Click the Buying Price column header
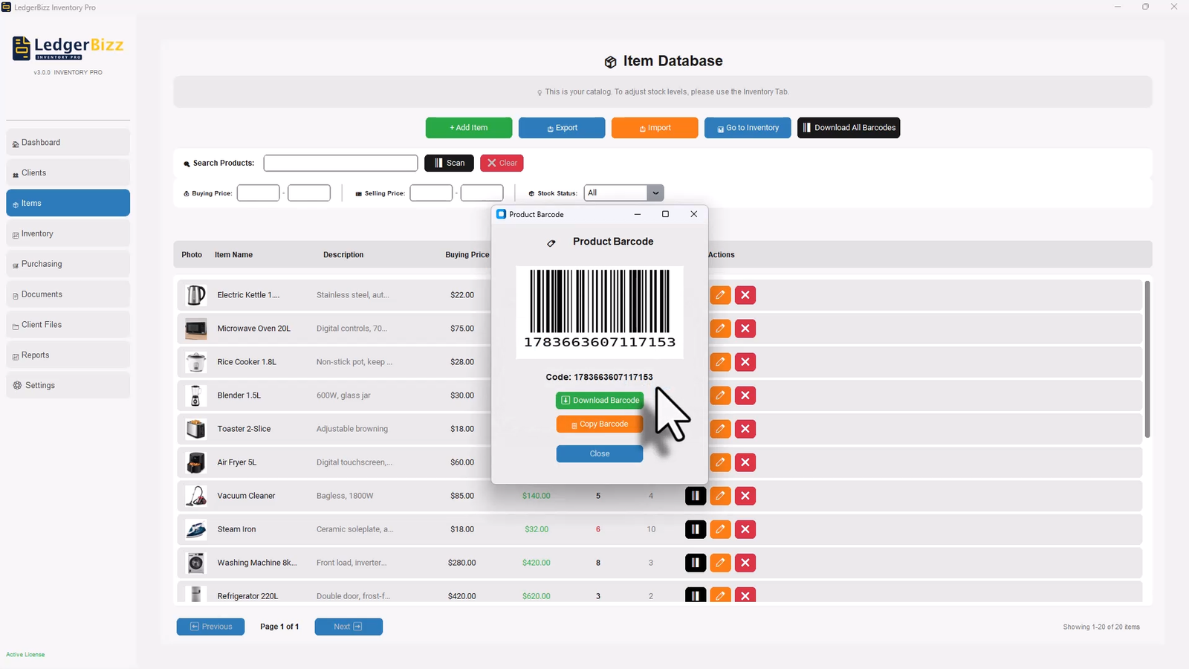This screenshot has width=1189, height=669. tap(467, 255)
